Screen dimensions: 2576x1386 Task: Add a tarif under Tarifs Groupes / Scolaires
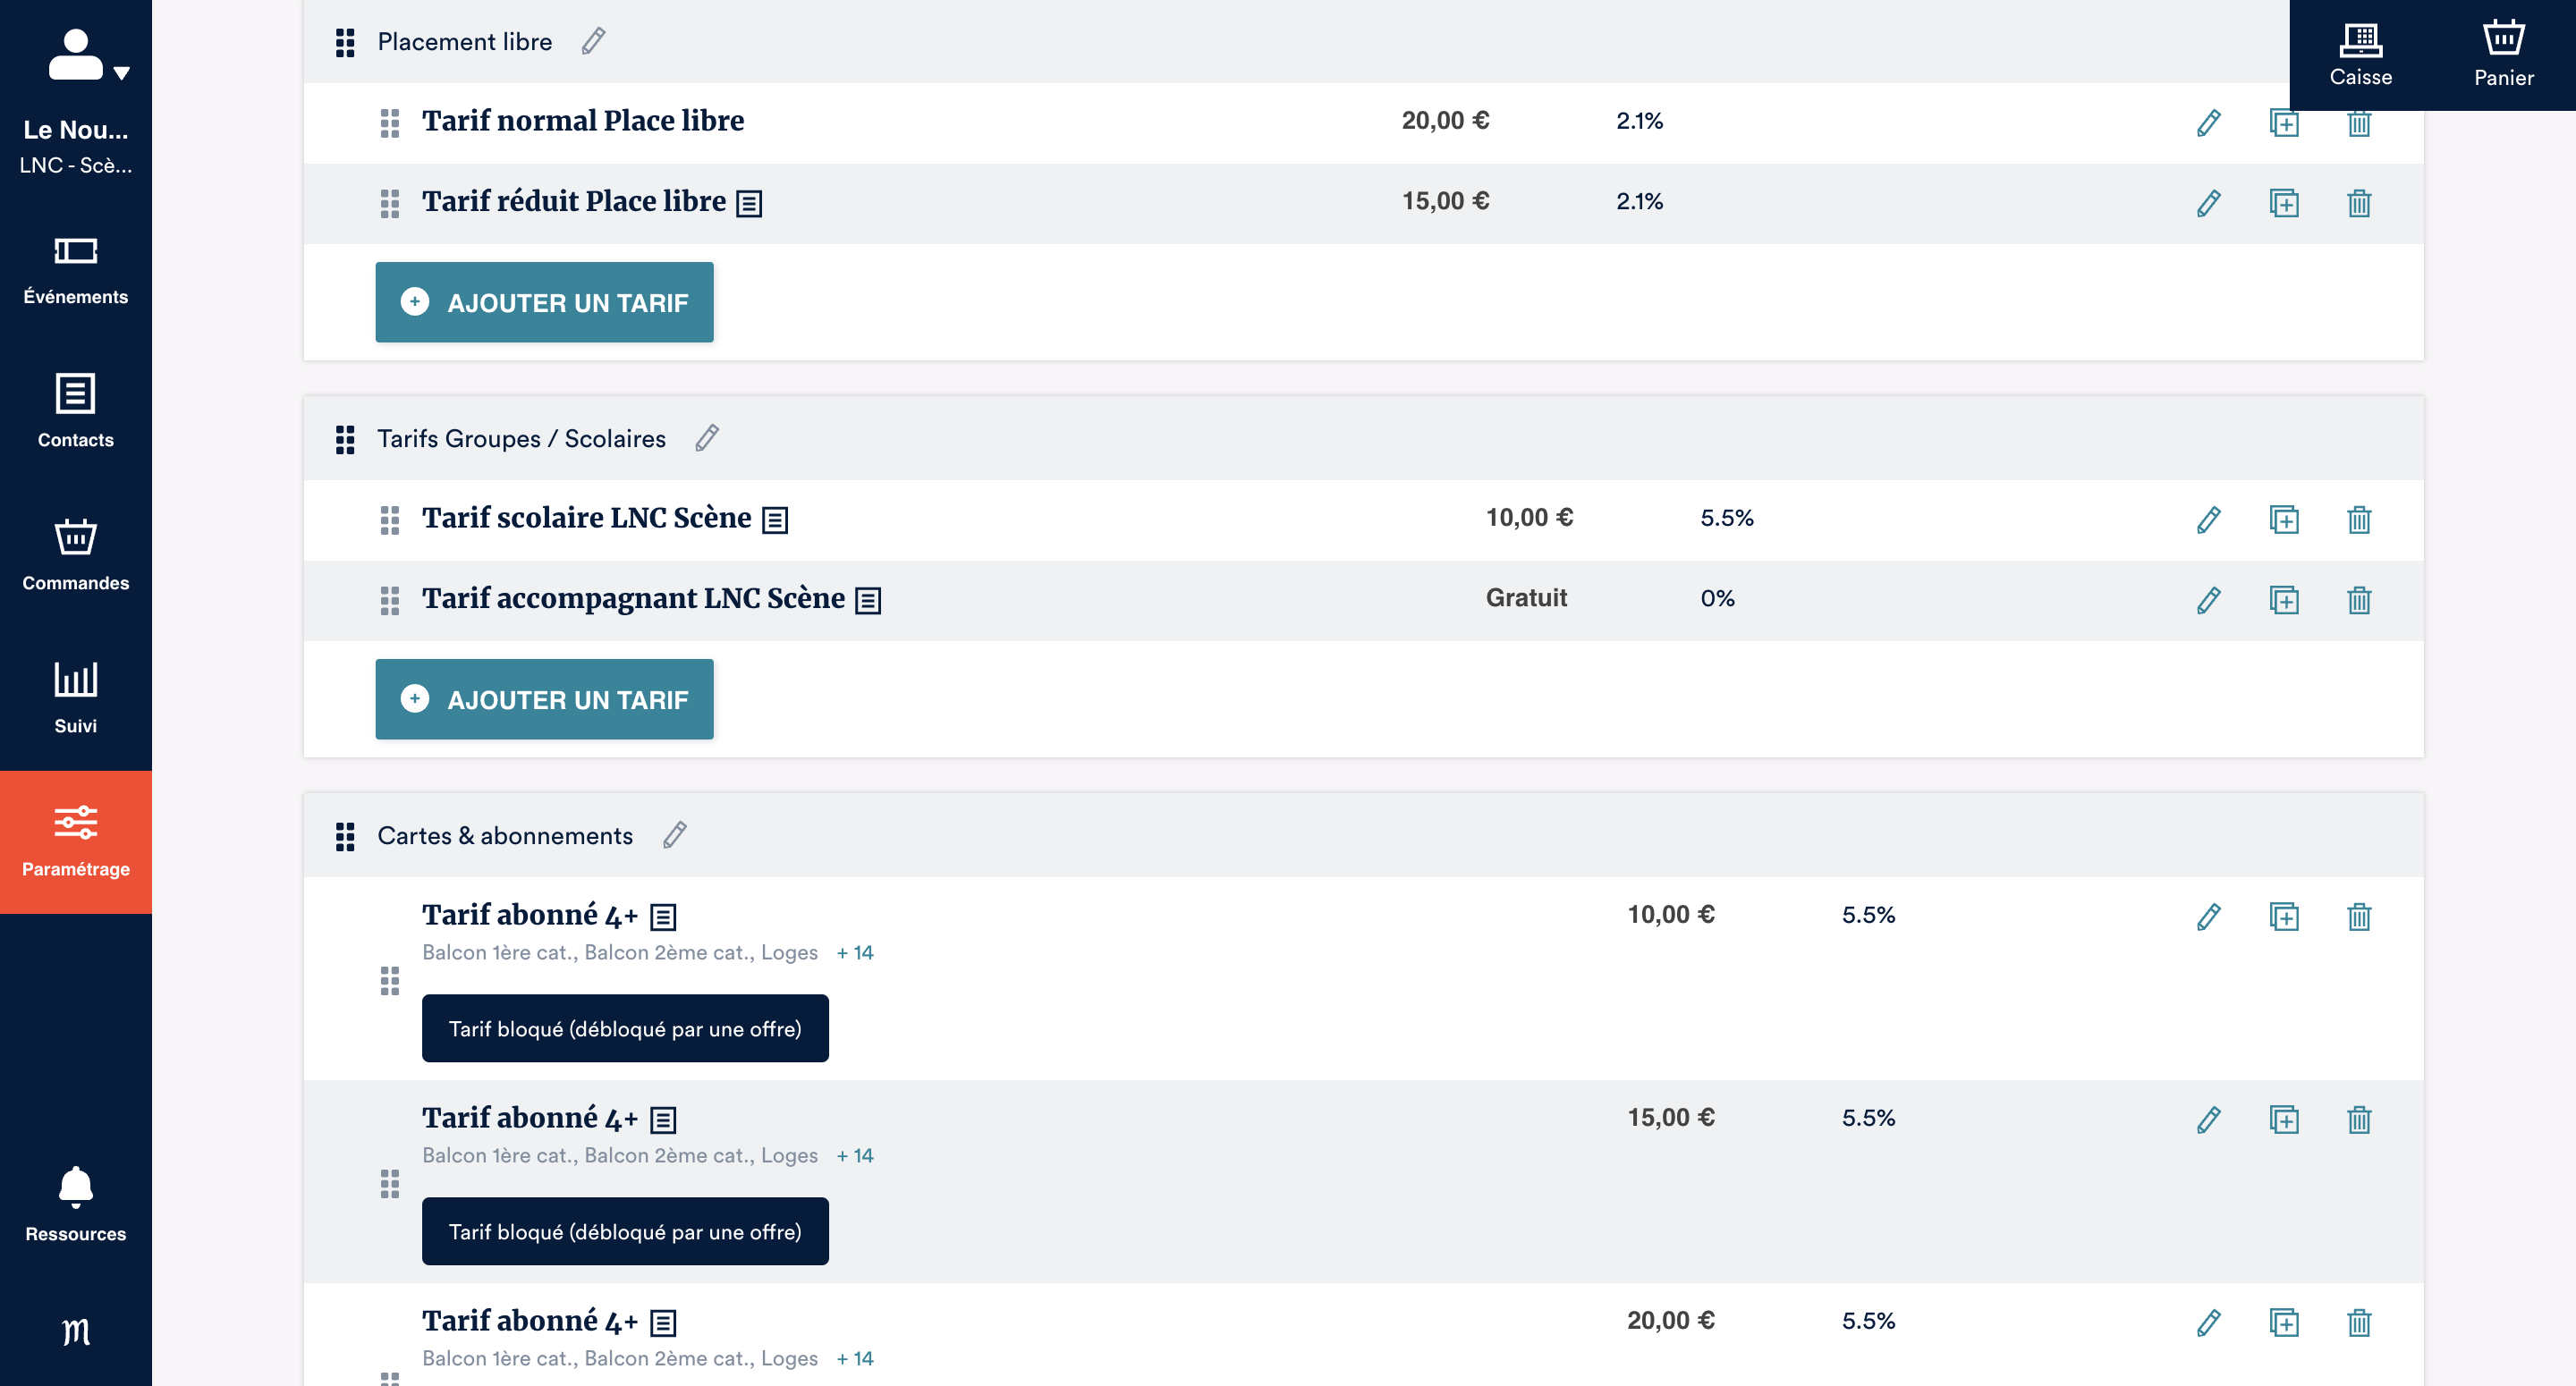[x=544, y=699]
